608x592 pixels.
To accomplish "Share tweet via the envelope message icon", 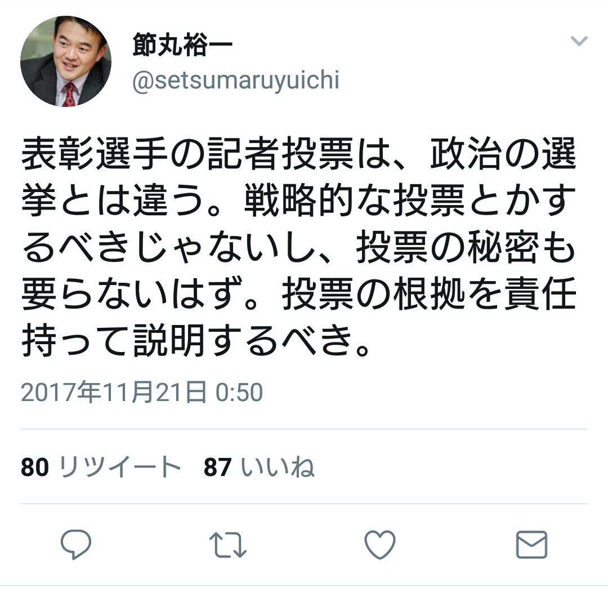I will point(531,545).
